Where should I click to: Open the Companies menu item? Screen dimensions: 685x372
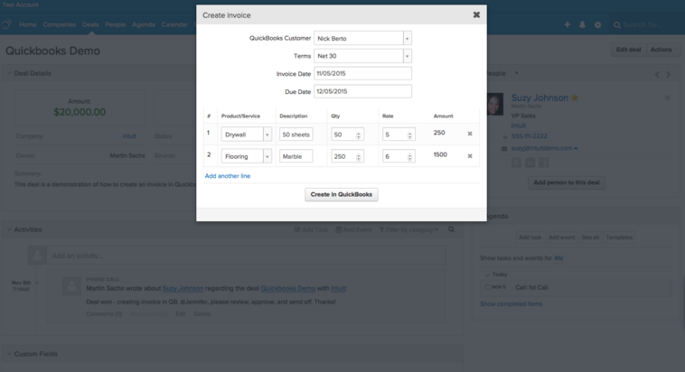pos(60,24)
